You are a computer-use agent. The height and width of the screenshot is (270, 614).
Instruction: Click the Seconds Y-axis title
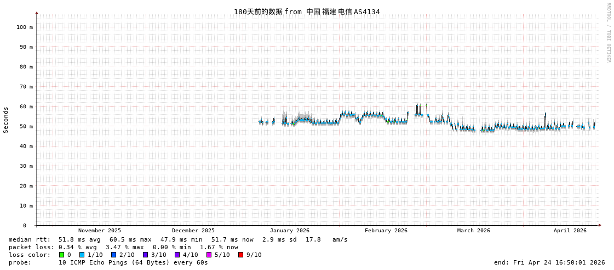(6, 120)
